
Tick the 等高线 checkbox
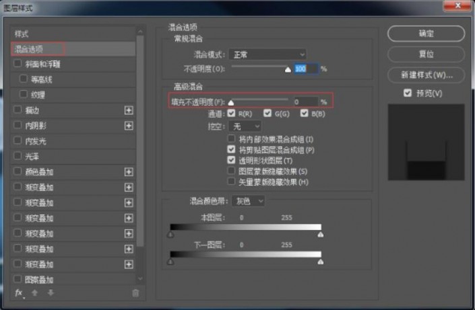[x=24, y=79]
